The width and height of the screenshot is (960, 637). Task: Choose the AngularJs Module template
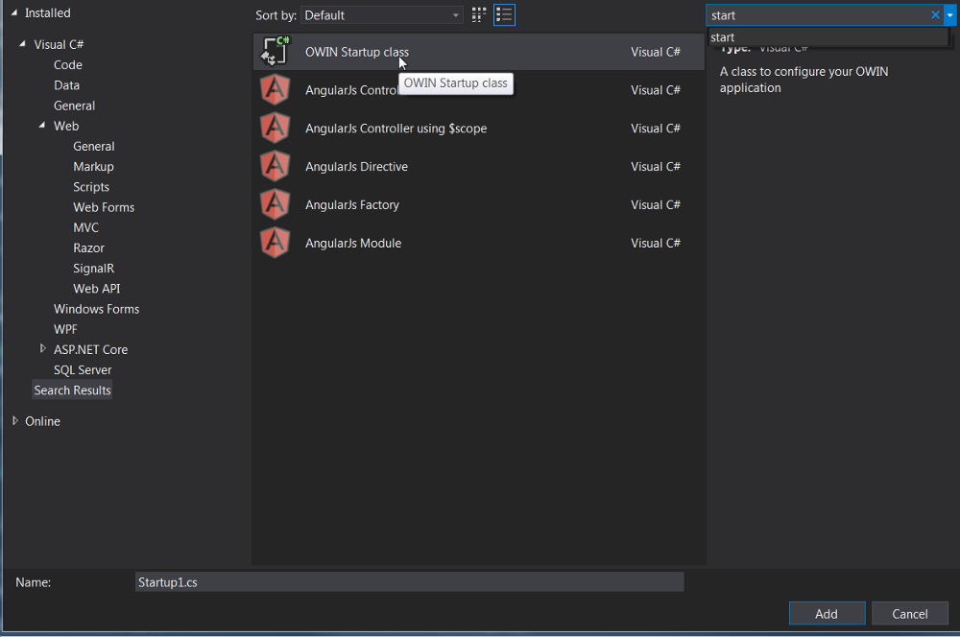(x=479, y=243)
